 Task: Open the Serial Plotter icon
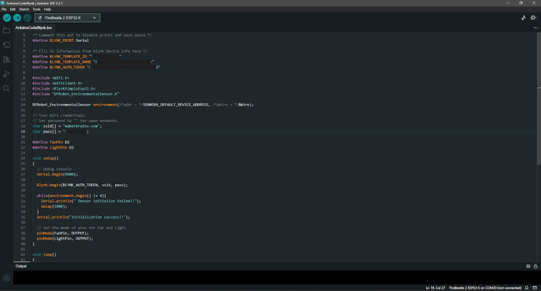(524, 17)
